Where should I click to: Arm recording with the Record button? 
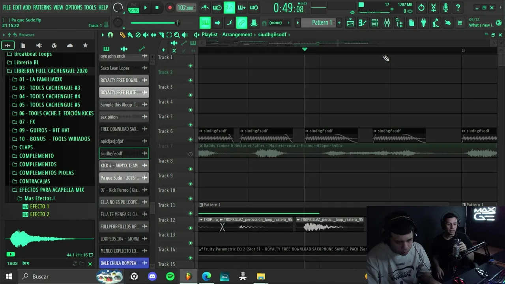pyautogui.click(x=170, y=7)
